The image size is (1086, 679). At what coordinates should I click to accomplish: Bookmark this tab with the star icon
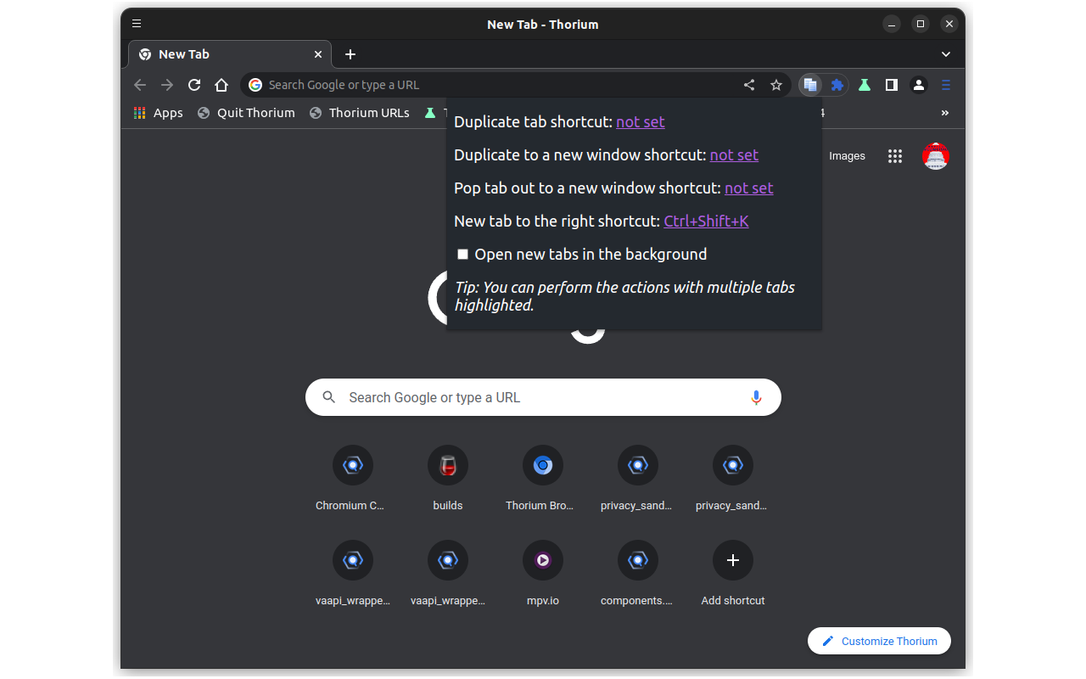tap(776, 85)
